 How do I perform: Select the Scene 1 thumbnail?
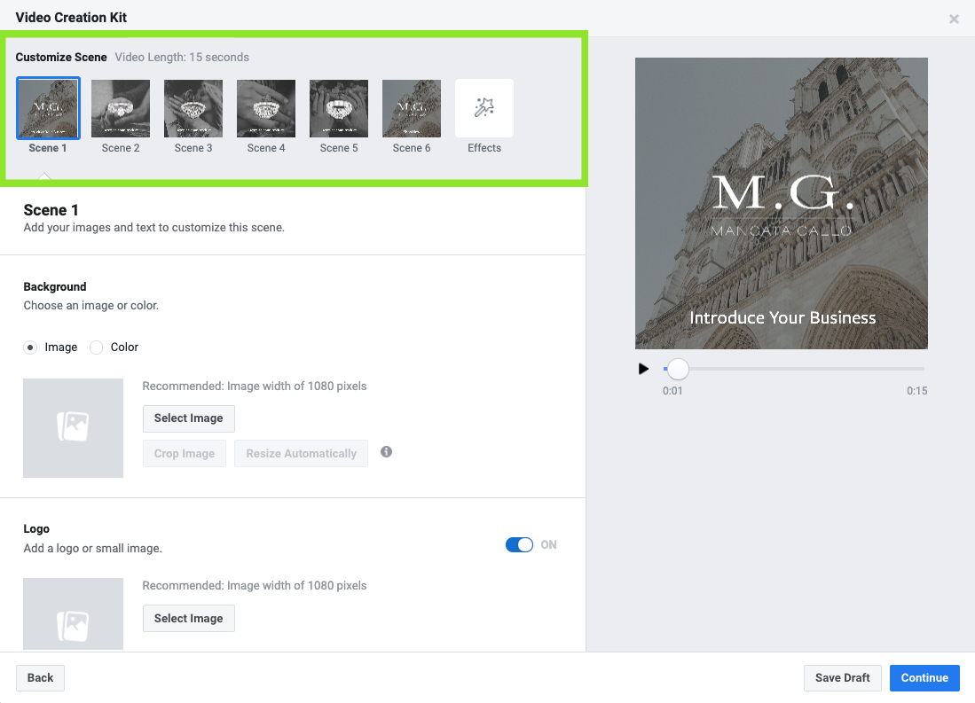coord(48,108)
